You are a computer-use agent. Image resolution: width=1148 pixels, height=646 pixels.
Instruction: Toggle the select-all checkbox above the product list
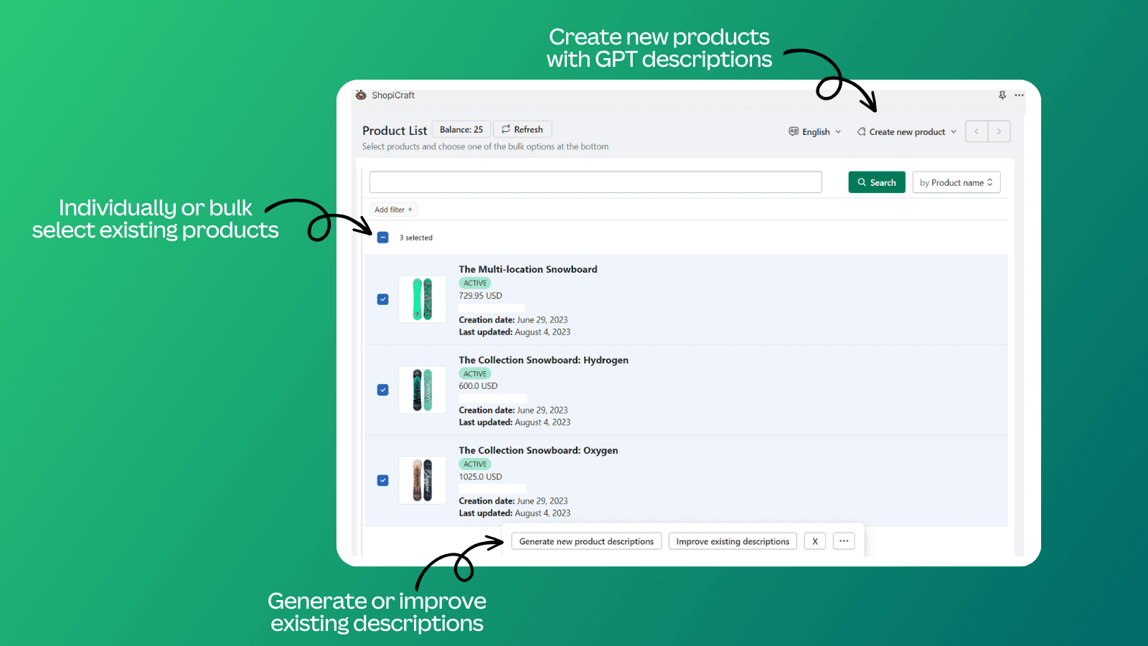[x=383, y=237]
